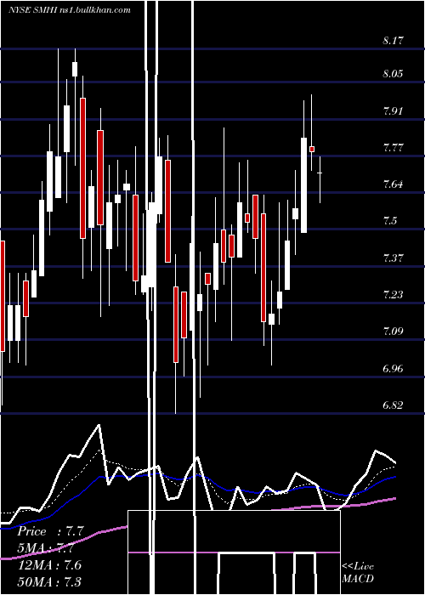This screenshot has width=425, height=595.
Task: Click the 7.37 price level label
Action: (393, 258)
